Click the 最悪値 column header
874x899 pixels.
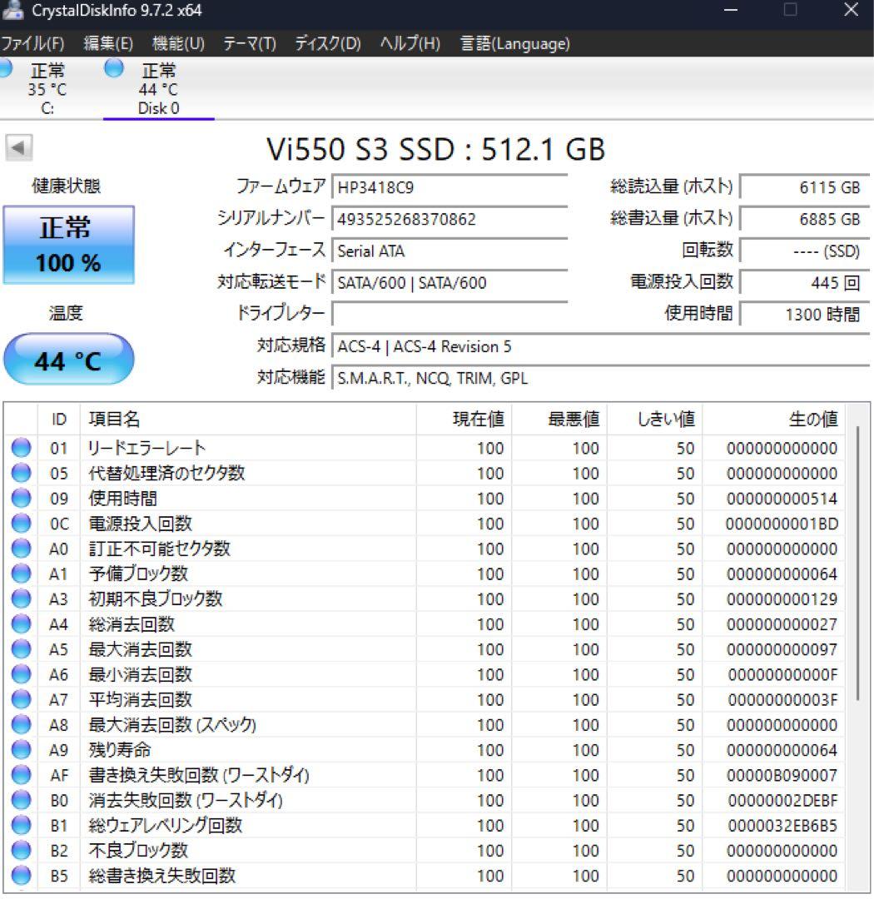(x=559, y=419)
